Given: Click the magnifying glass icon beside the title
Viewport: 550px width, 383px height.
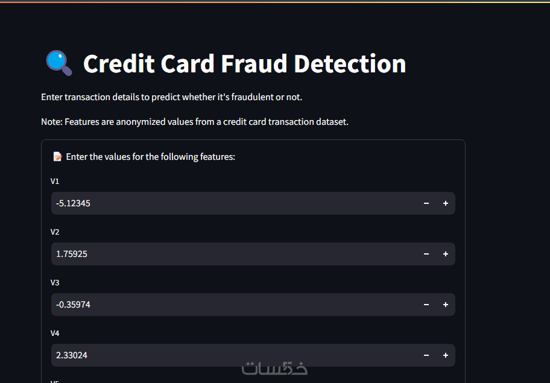Looking at the screenshot, I should tap(59, 63).
